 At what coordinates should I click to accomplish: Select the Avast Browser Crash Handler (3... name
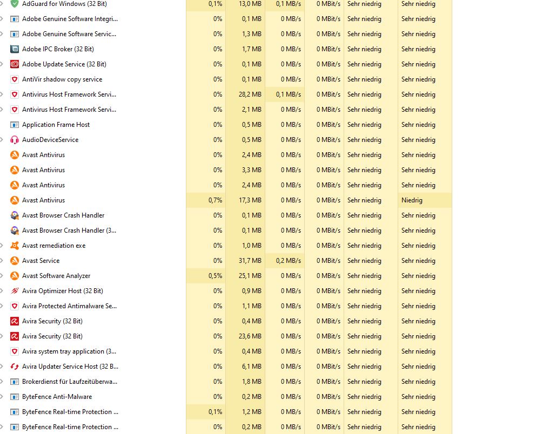(69, 230)
